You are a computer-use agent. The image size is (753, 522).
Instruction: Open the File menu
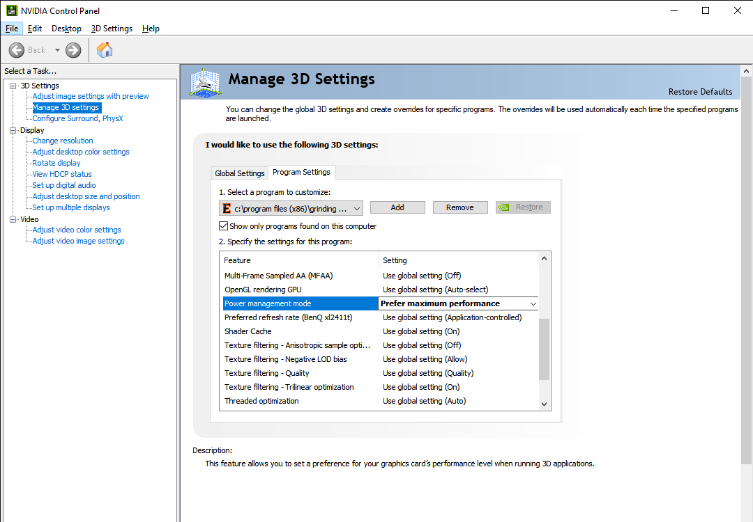(12, 29)
